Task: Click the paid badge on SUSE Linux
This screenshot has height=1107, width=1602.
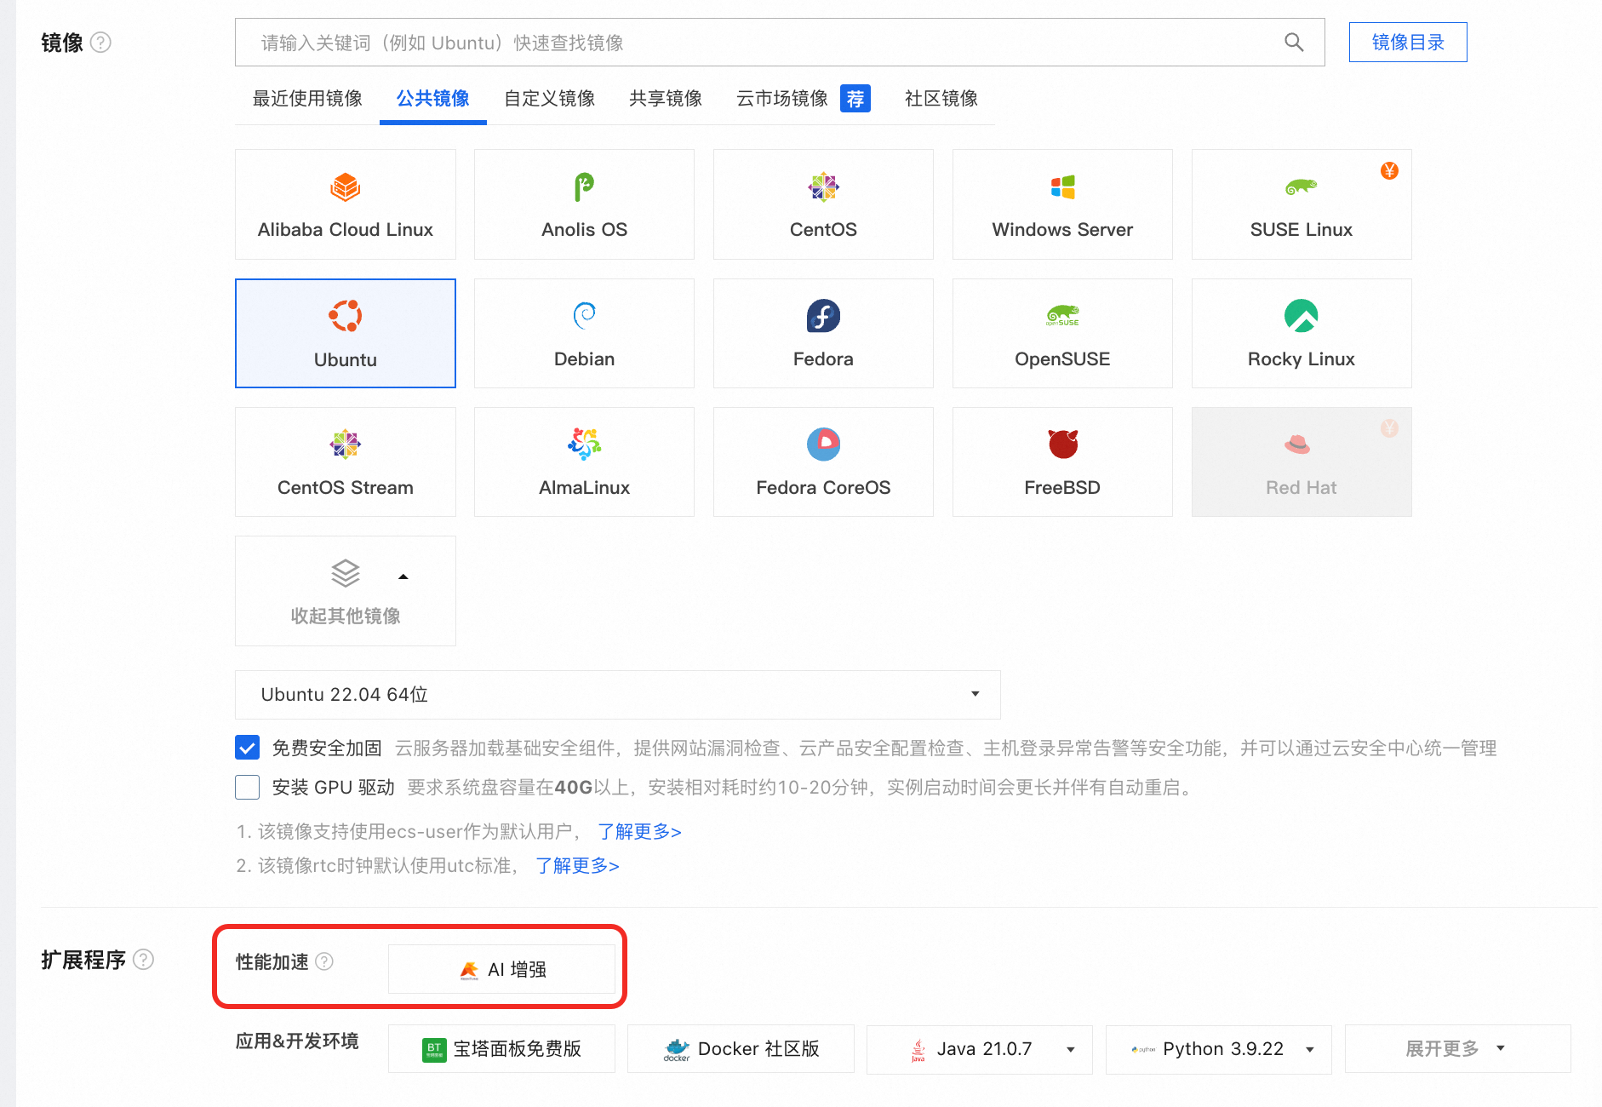Action: tap(1389, 171)
